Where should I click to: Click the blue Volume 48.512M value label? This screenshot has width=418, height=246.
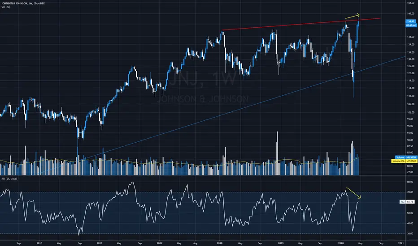pyautogui.click(x=406, y=157)
